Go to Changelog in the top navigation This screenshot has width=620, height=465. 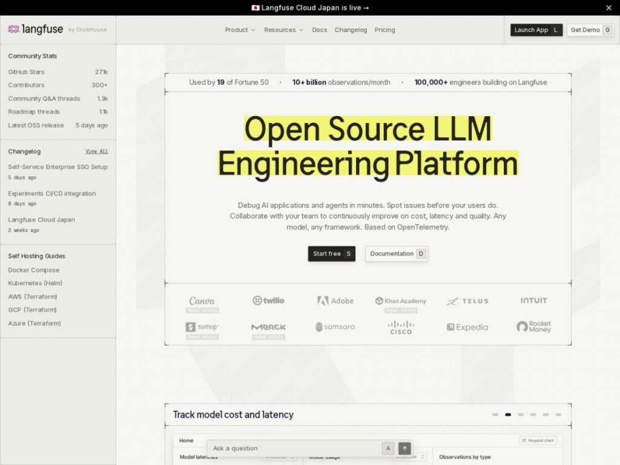tap(351, 30)
